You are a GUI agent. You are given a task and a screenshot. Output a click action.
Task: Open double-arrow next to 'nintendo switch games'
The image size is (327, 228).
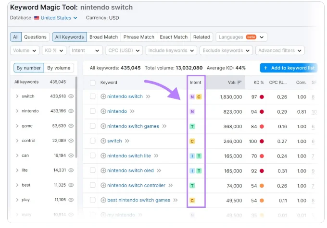tap(164, 126)
